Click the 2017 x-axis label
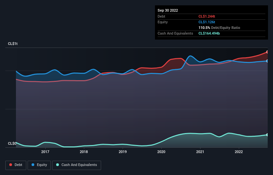273x175 pixels. [45, 152]
